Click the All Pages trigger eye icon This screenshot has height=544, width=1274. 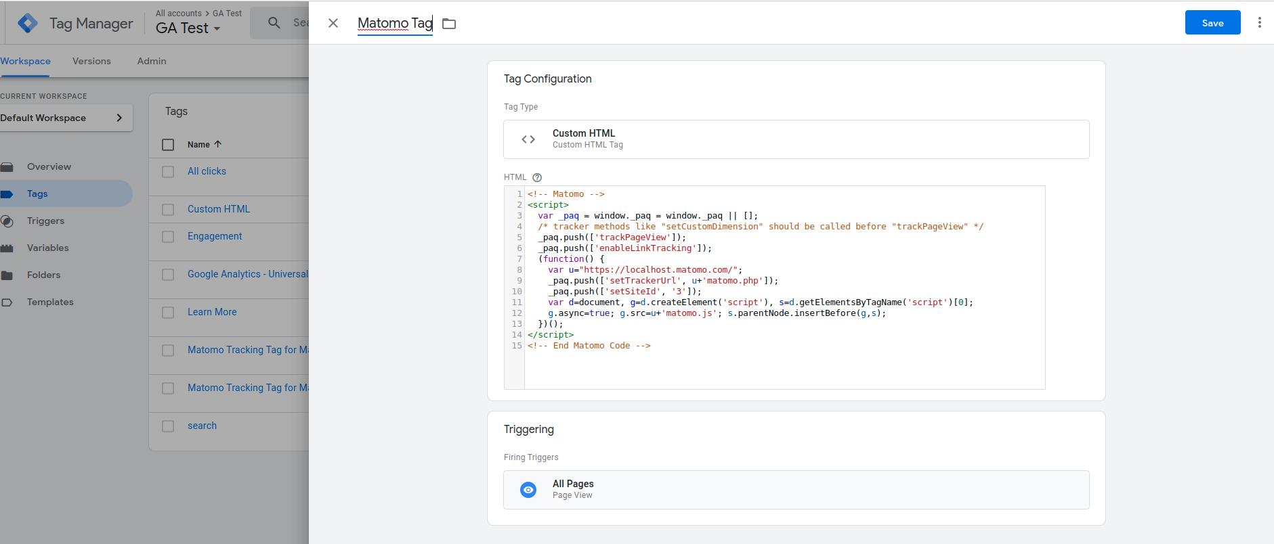tap(528, 490)
